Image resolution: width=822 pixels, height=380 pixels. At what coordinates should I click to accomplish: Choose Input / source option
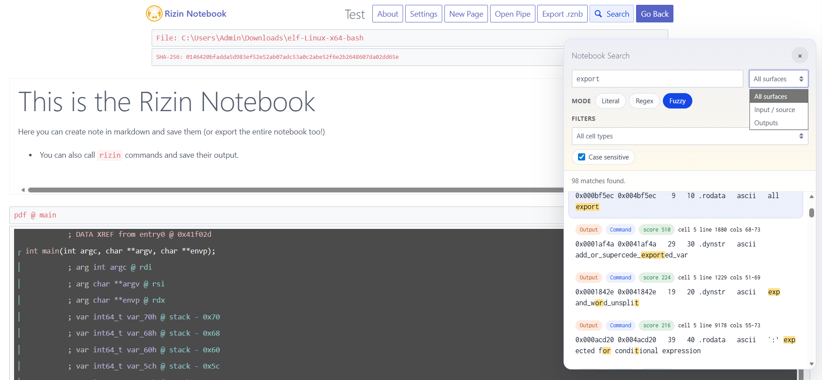pos(778,110)
